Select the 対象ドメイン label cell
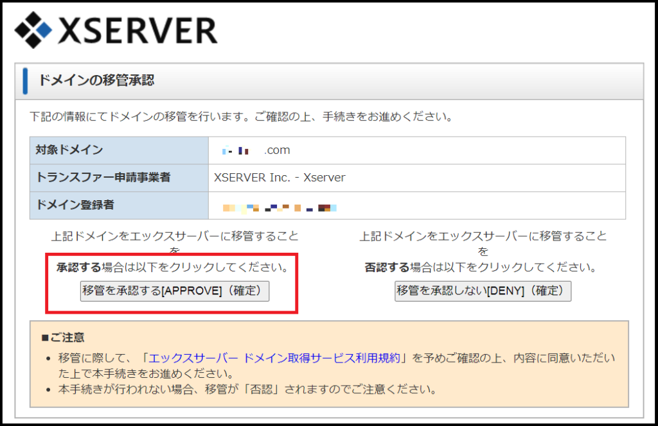 [119, 150]
